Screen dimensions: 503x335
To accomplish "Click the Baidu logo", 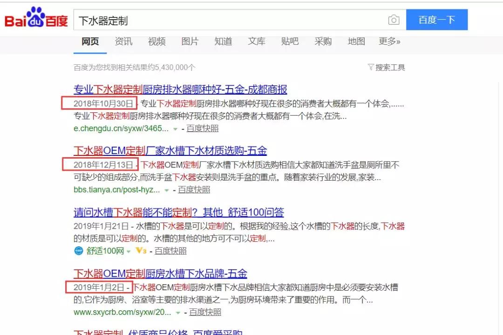I will pos(36,17).
